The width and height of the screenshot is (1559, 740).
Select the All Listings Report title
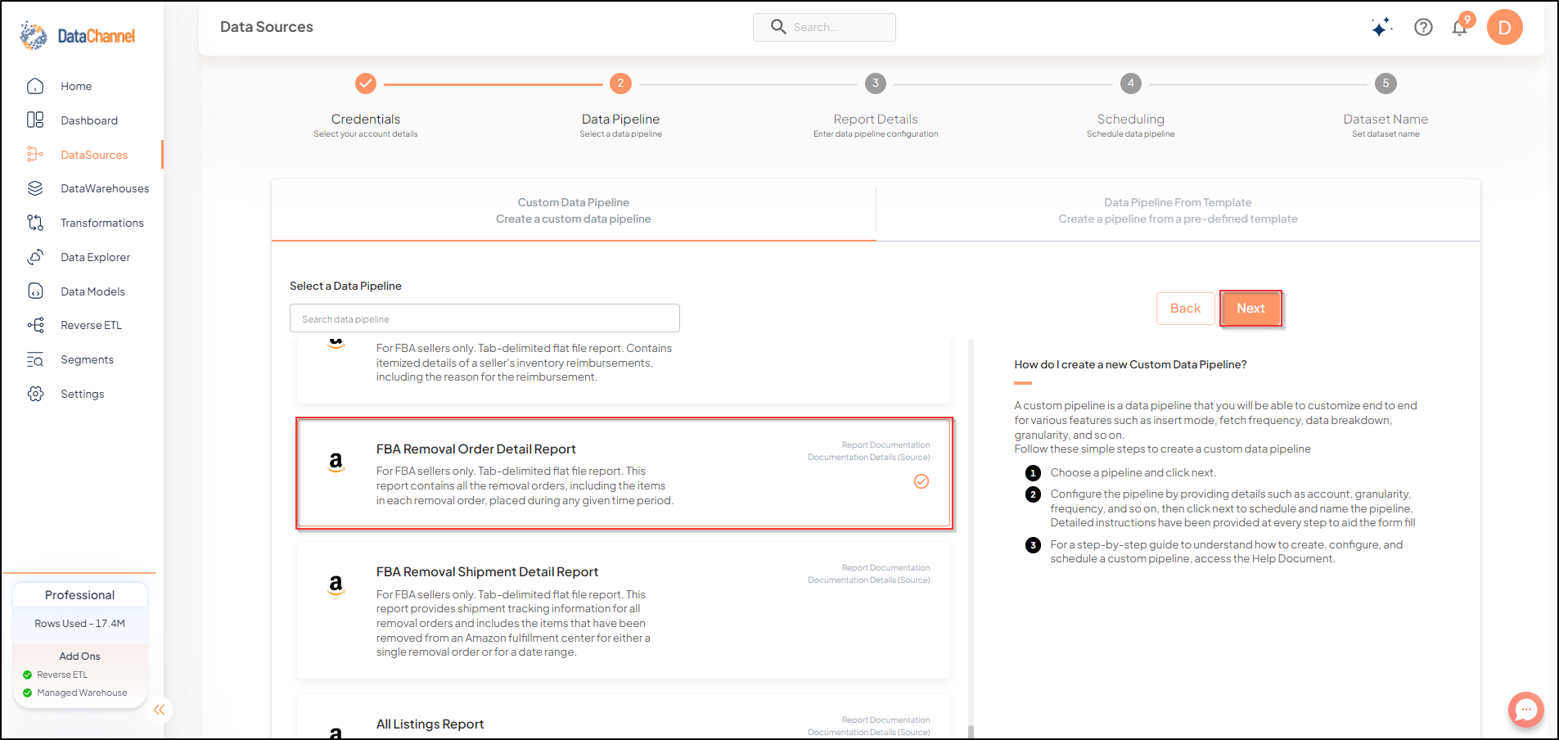(430, 724)
